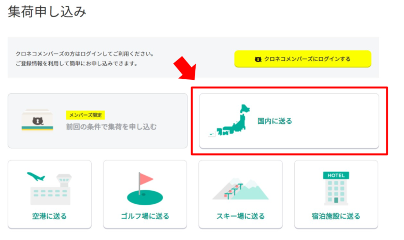404x240 pixels.
Task: Click the cat-face package box icon
Action: (37, 120)
